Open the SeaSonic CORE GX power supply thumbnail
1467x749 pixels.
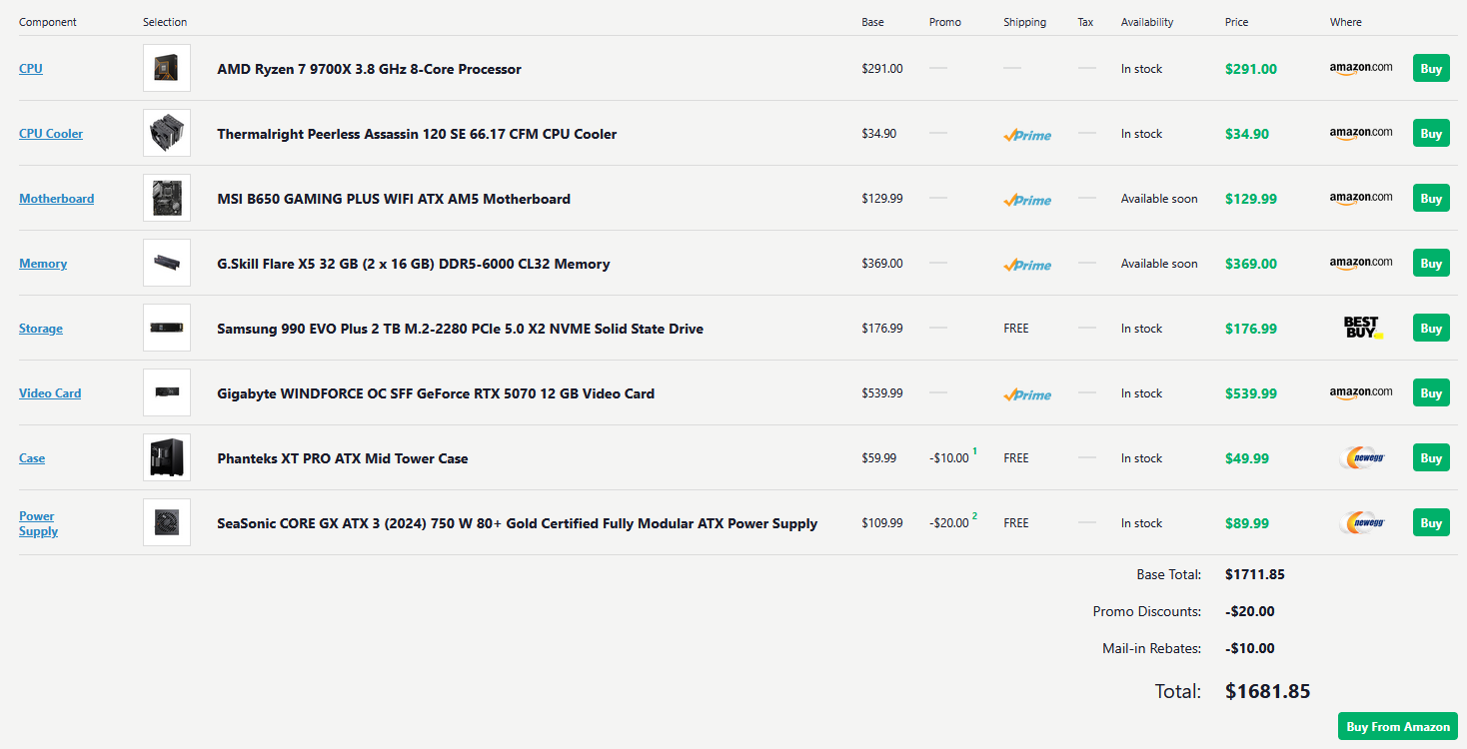[x=167, y=522]
